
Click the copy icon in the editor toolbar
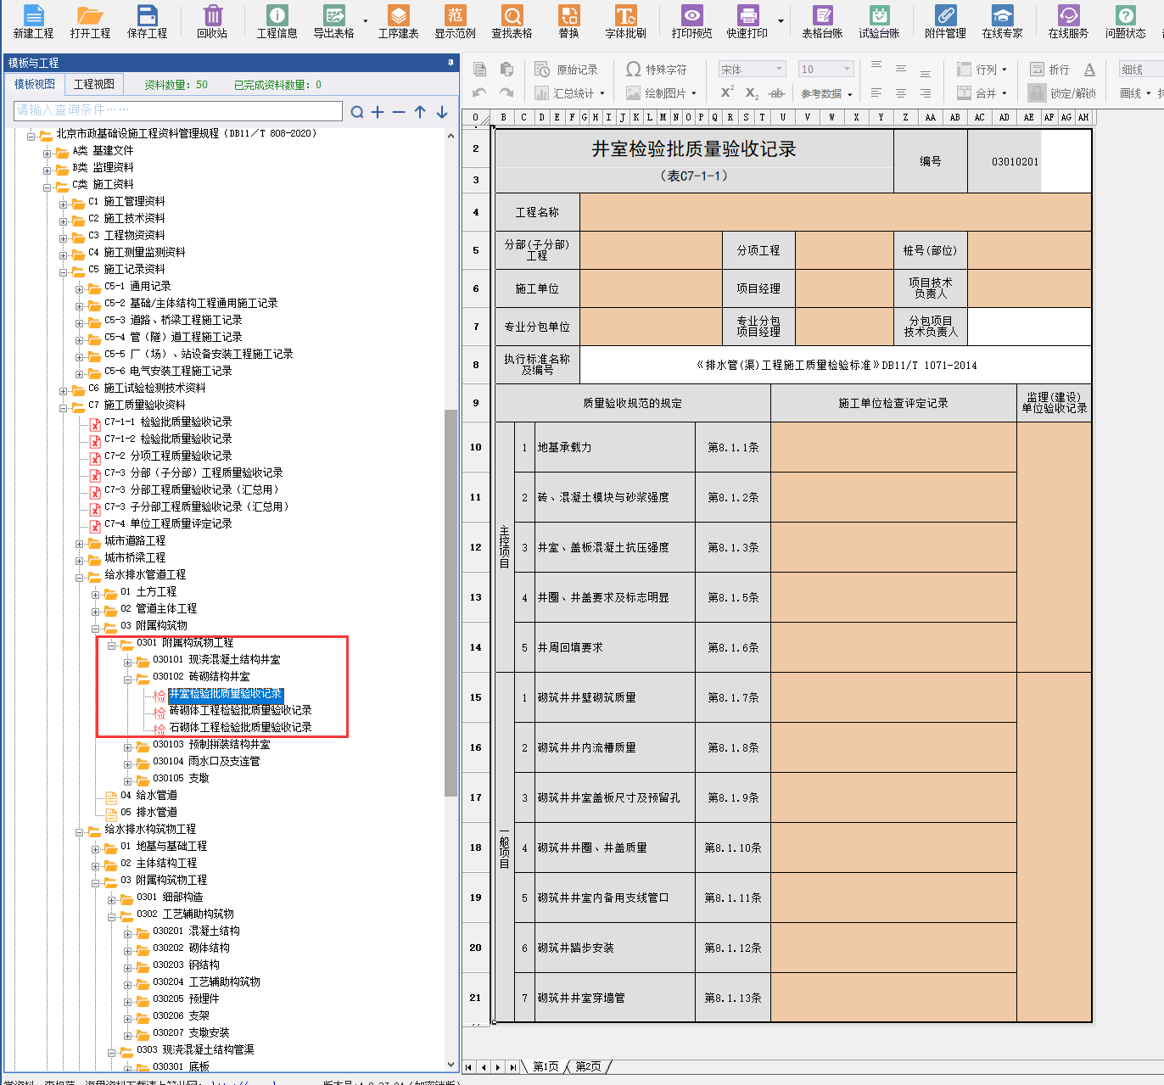coord(480,70)
